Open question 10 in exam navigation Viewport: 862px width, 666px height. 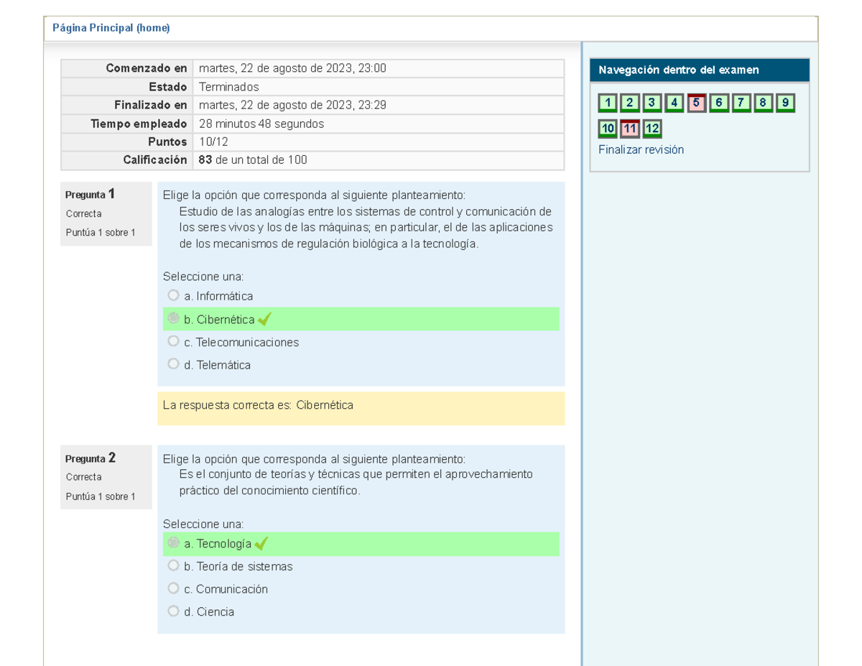tap(608, 129)
